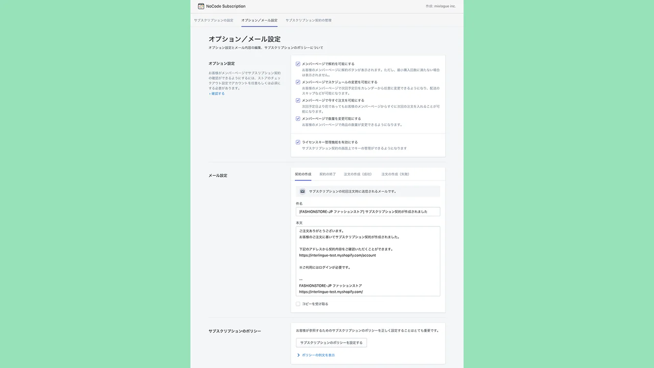Click into the 本文 body text area
Screen dimensions: 654x368
point(368,261)
